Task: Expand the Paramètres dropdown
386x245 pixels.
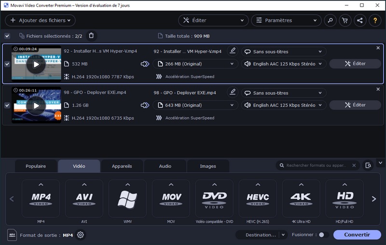Action: click(286, 20)
